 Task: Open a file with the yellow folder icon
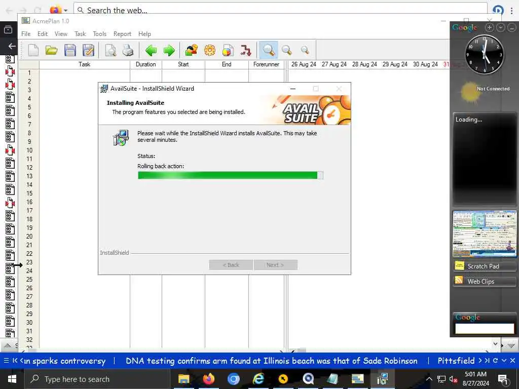(x=51, y=50)
